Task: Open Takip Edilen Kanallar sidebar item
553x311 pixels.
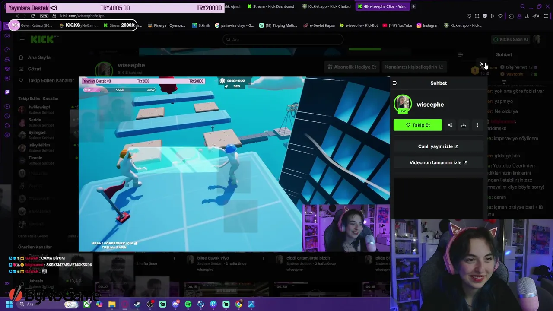Action: 47,80
